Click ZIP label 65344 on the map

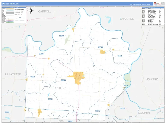62,36
